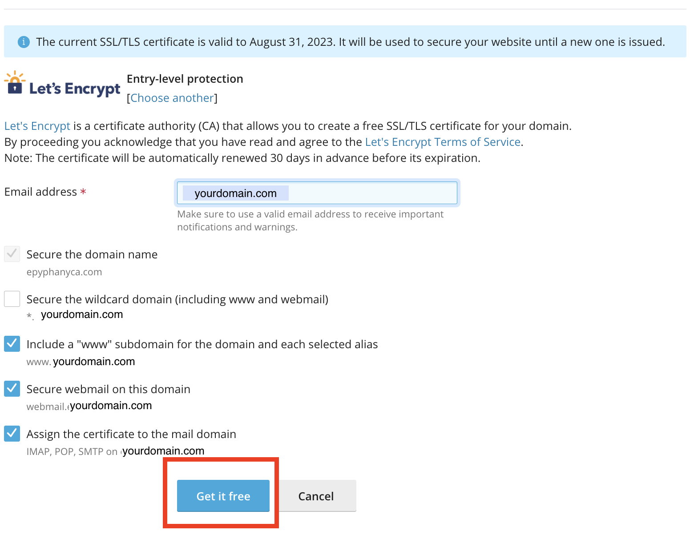Click the Entry-level protection heading
This screenshot has height=539, width=694.
[185, 79]
